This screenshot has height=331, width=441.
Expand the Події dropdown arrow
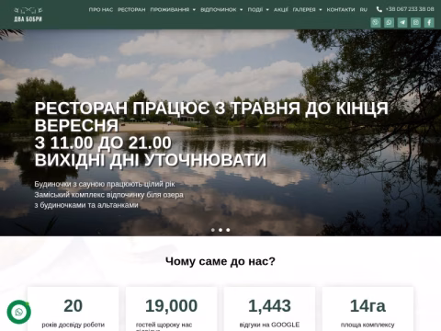pos(267,10)
